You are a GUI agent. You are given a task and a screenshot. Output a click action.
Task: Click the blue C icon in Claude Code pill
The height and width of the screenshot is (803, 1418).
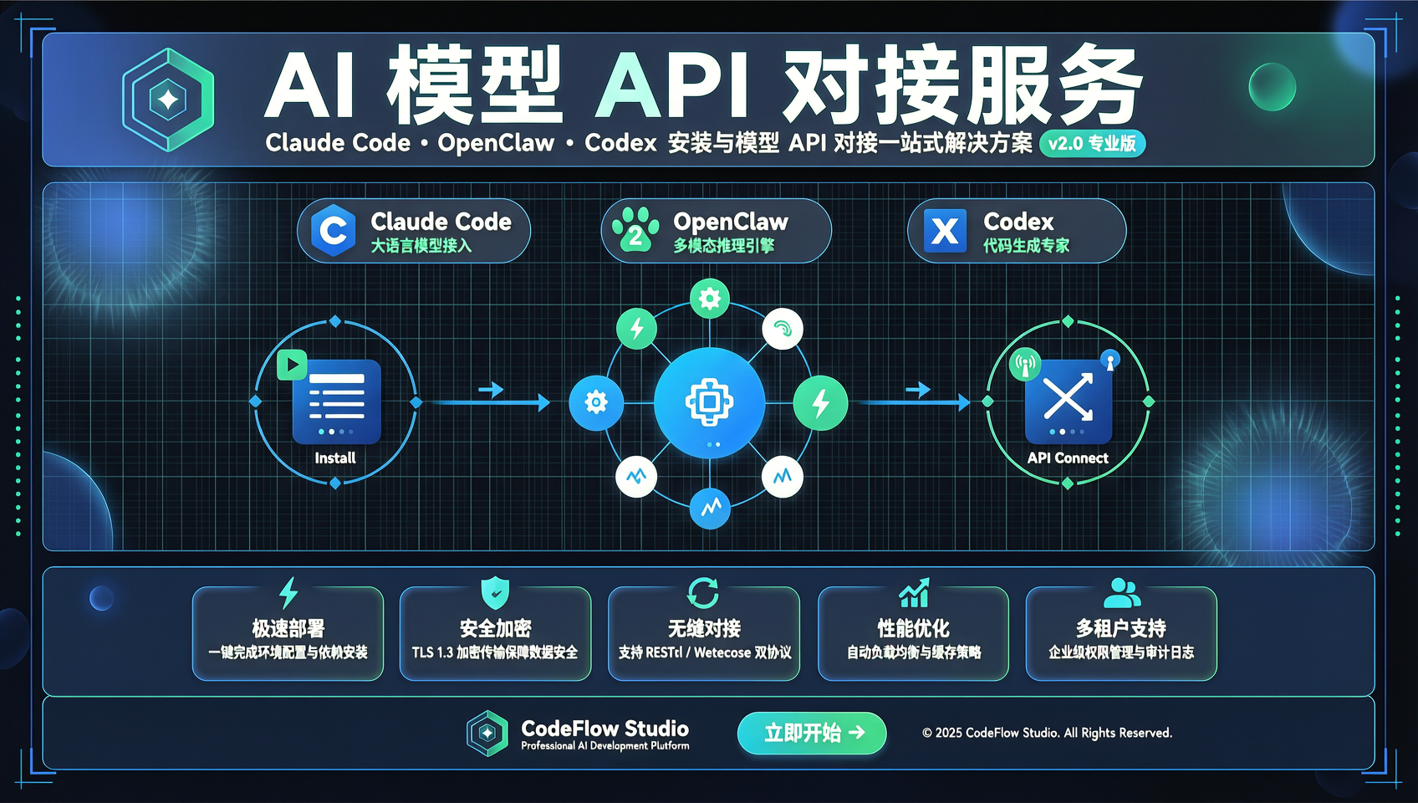(x=334, y=230)
